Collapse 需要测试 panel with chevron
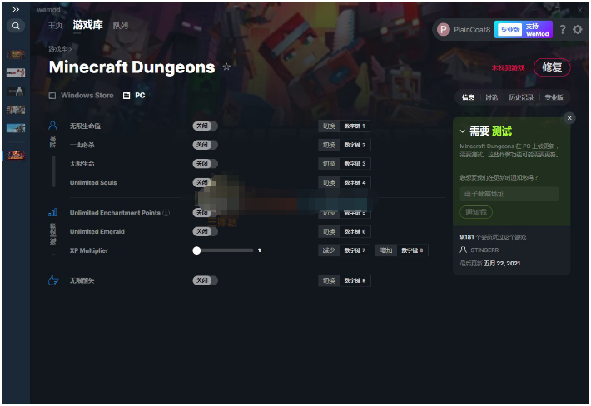The width and height of the screenshot is (591, 406). (x=463, y=131)
